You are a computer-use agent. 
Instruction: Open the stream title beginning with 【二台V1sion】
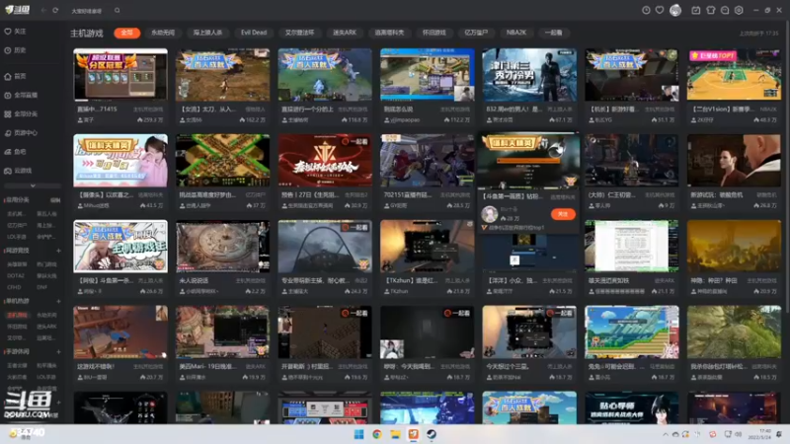[723, 110]
